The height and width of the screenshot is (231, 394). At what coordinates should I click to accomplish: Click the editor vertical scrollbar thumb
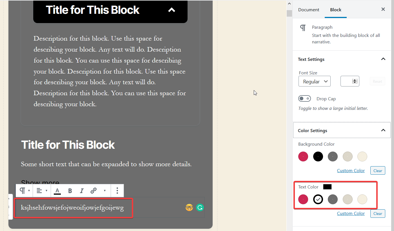(x=289, y=13)
